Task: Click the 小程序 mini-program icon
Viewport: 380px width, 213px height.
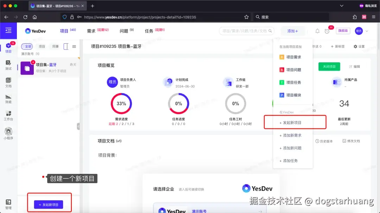Action: click(9, 134)
